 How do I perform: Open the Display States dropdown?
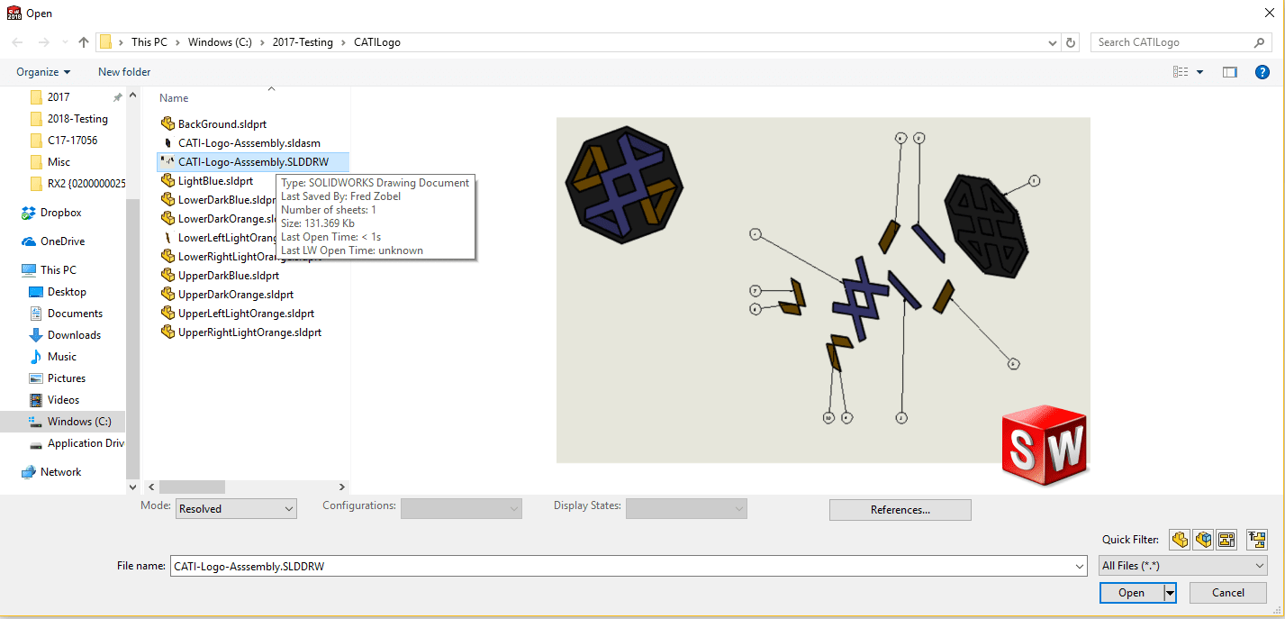686,509
